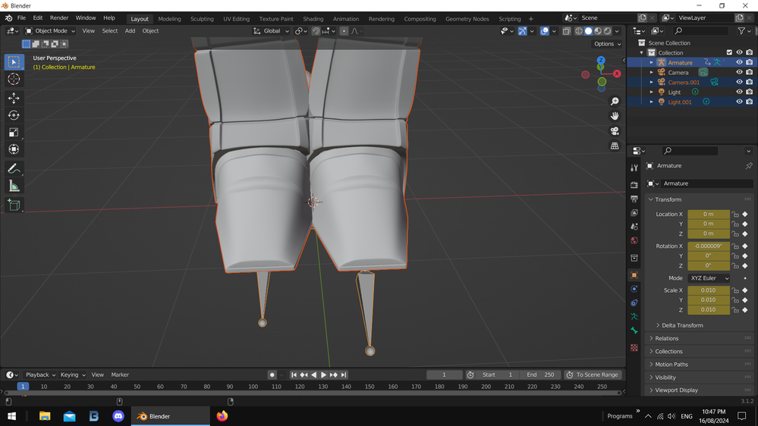Click frame 100 on the timeline ruler
The width and height of the screenshot is (758, 426).
tap(253, 387)
